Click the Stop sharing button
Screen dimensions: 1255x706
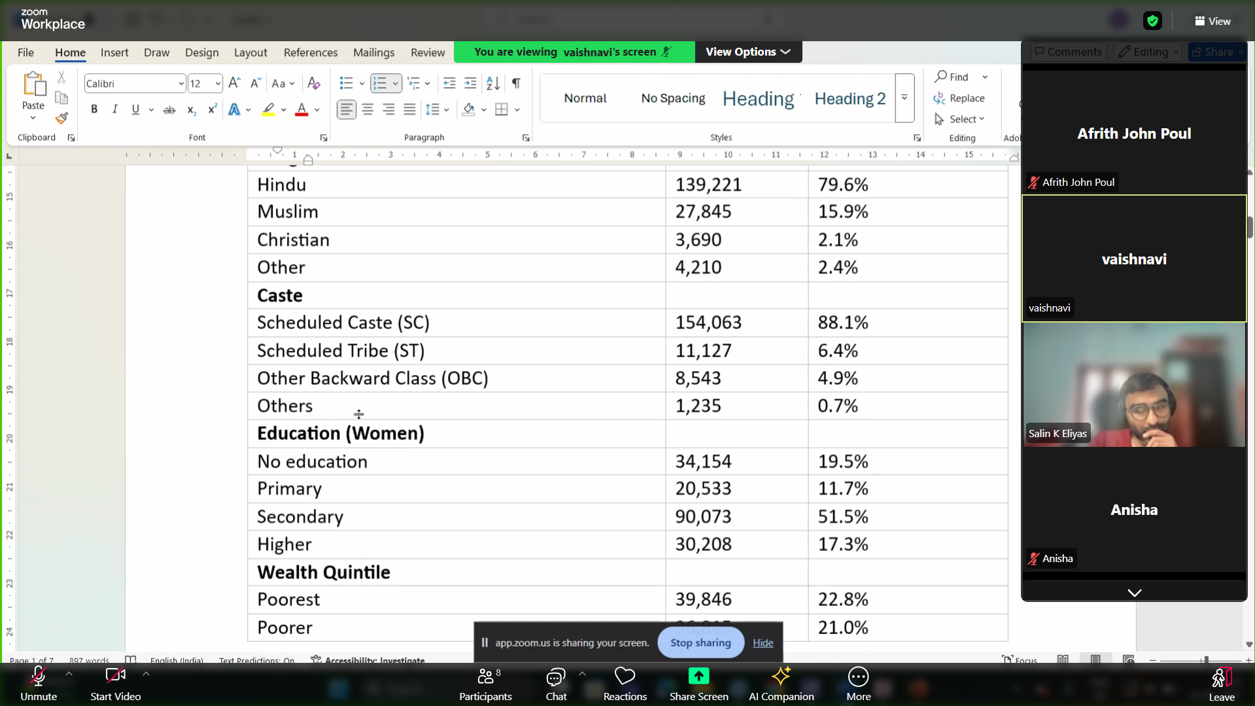point(700,643)
